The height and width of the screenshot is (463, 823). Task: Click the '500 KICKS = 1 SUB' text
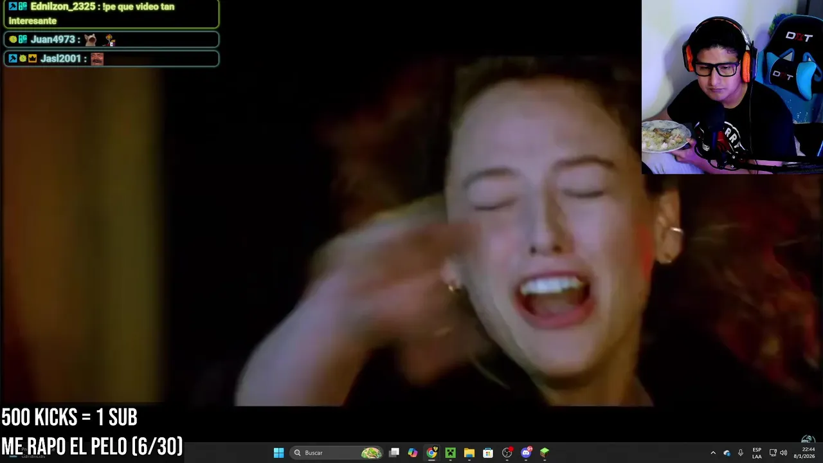69,418
